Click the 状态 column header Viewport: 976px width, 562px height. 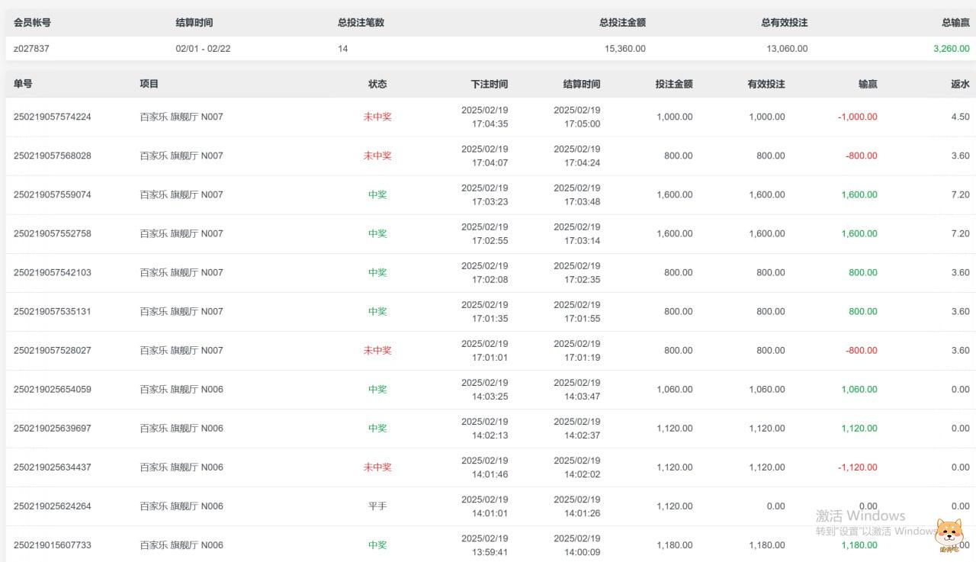[377, 84]
